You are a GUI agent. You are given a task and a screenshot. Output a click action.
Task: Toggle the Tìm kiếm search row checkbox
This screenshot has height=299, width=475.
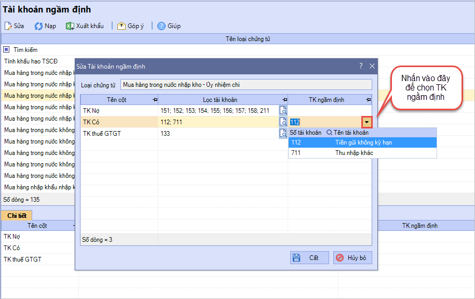coord(6,50)
